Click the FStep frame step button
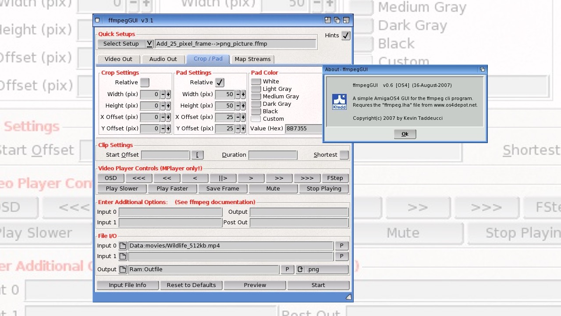This screenshot has width=561, height=316. pyautogui.click(x=335, y=178)
